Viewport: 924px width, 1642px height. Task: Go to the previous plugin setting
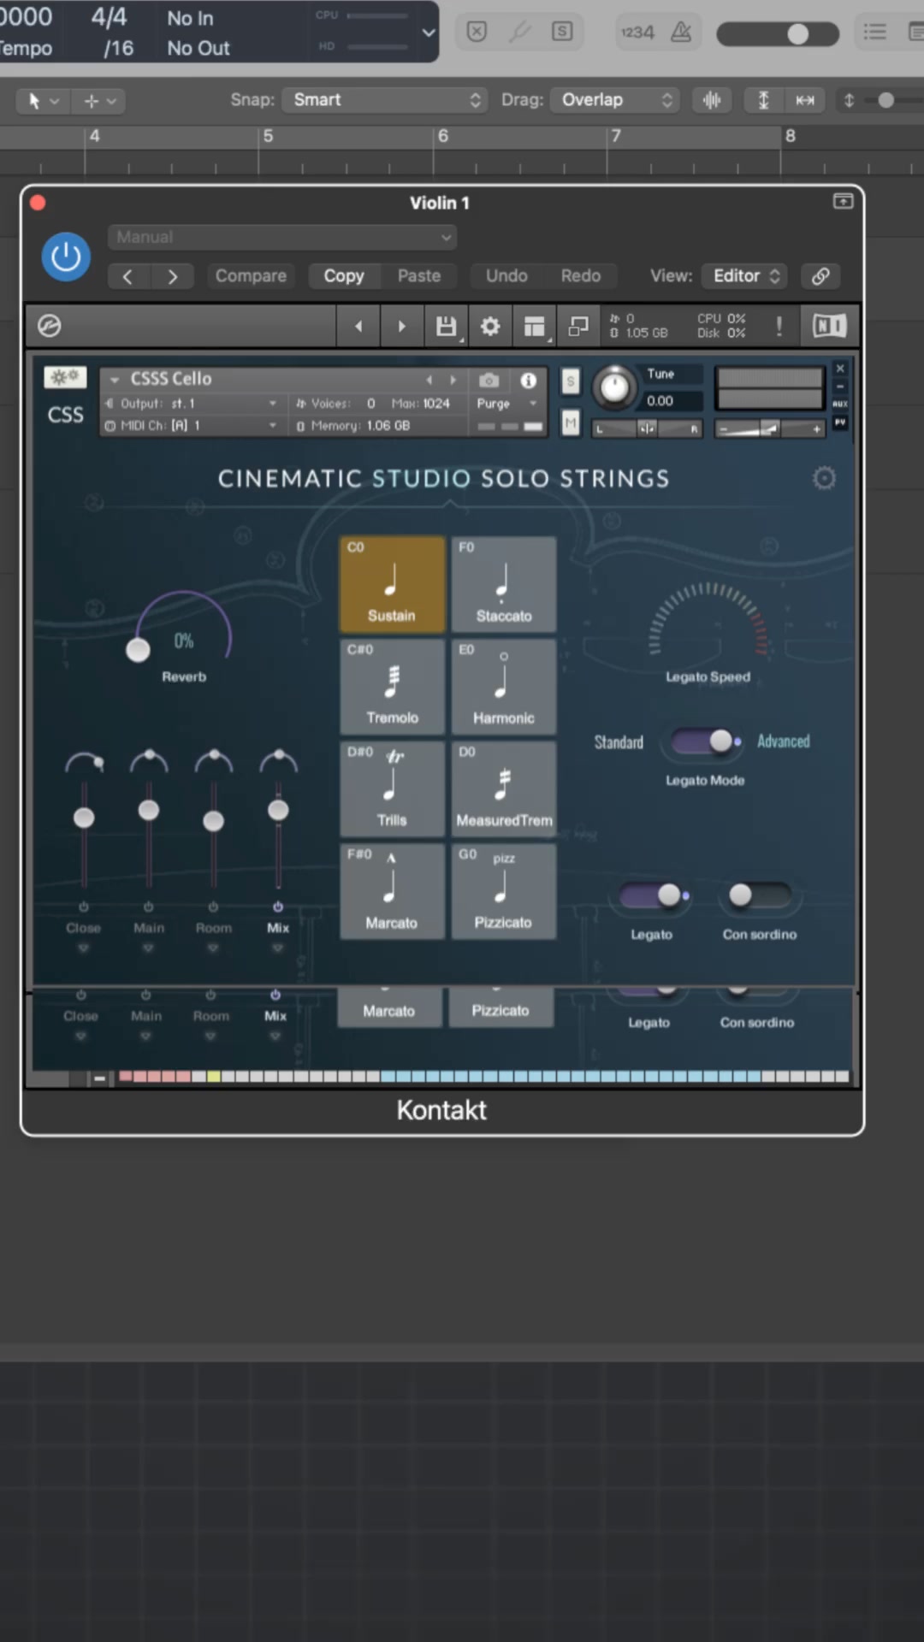coord(127,276)
